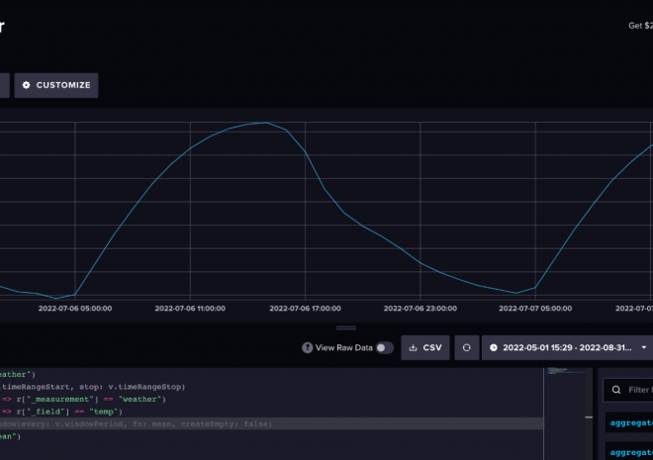Click the Get $2 promo link

point(640,26)
